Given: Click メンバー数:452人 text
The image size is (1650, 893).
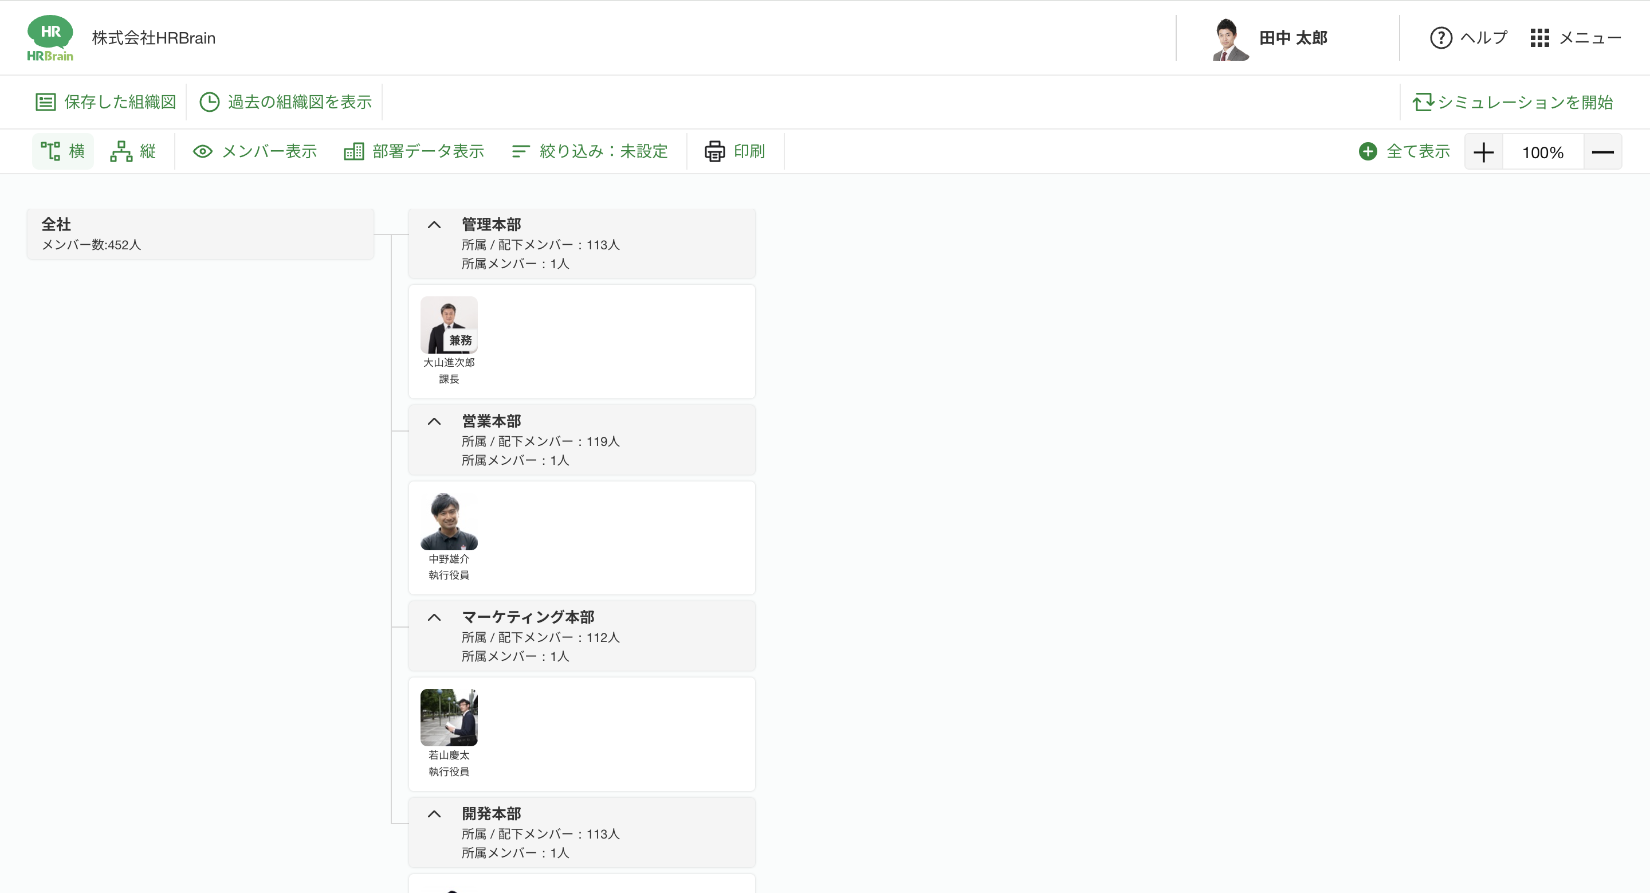Looking at the screenshot, I should point(91,245).
